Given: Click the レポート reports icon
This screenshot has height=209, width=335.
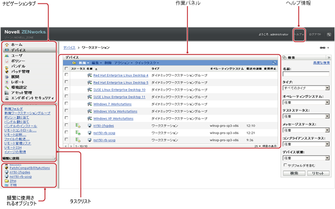Looking at the screenshot, I should [x=7, y=82].
